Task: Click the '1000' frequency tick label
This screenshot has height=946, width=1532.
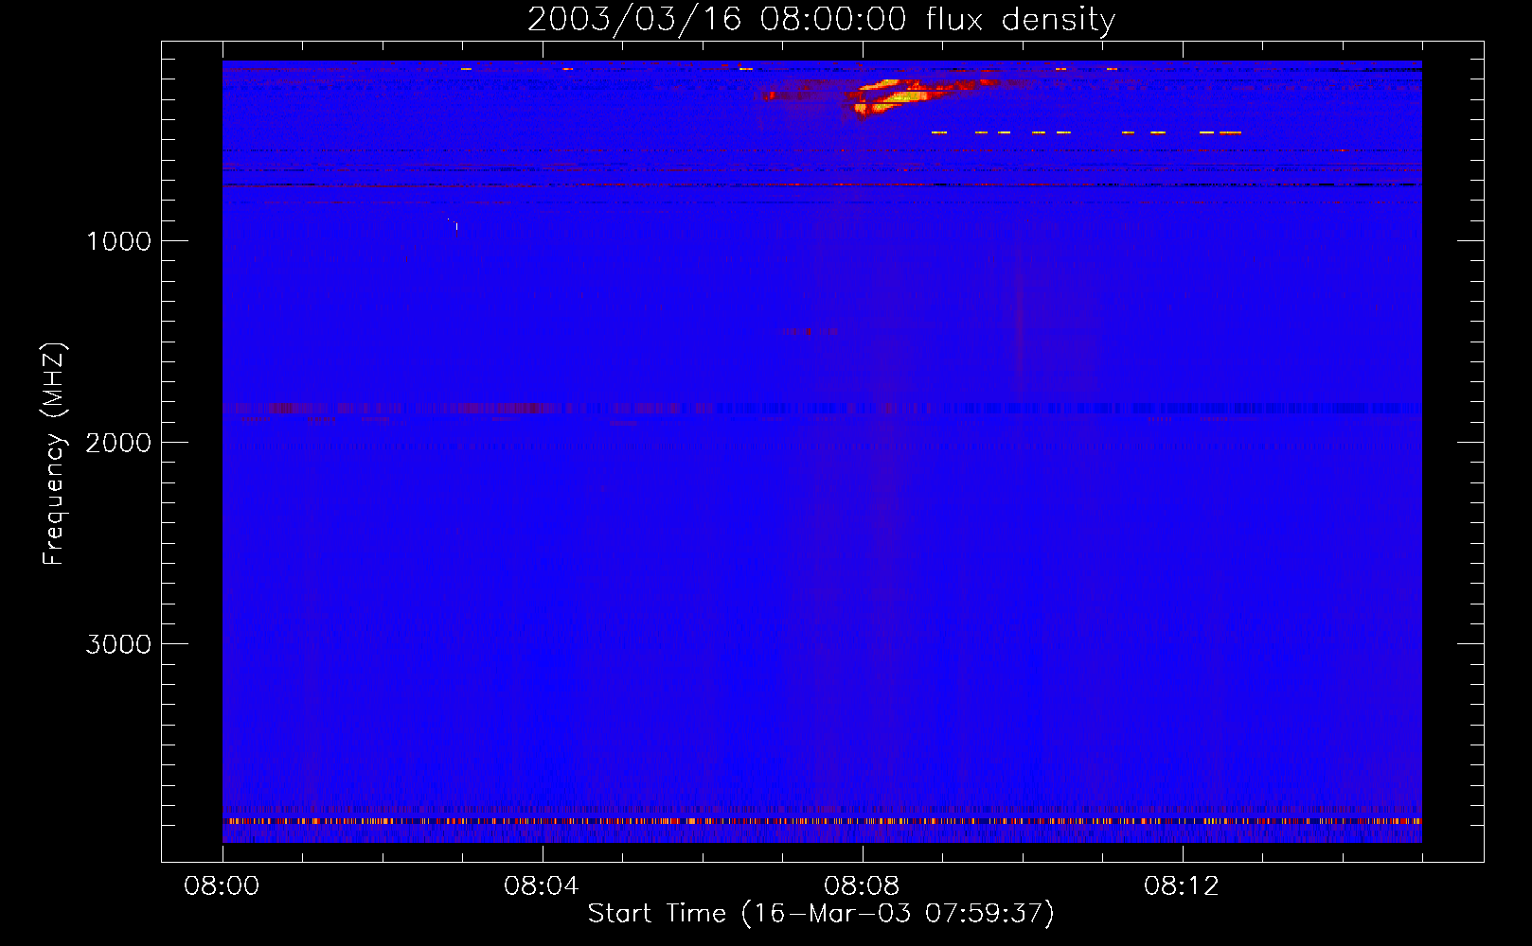Action: [x=118, y=241]
